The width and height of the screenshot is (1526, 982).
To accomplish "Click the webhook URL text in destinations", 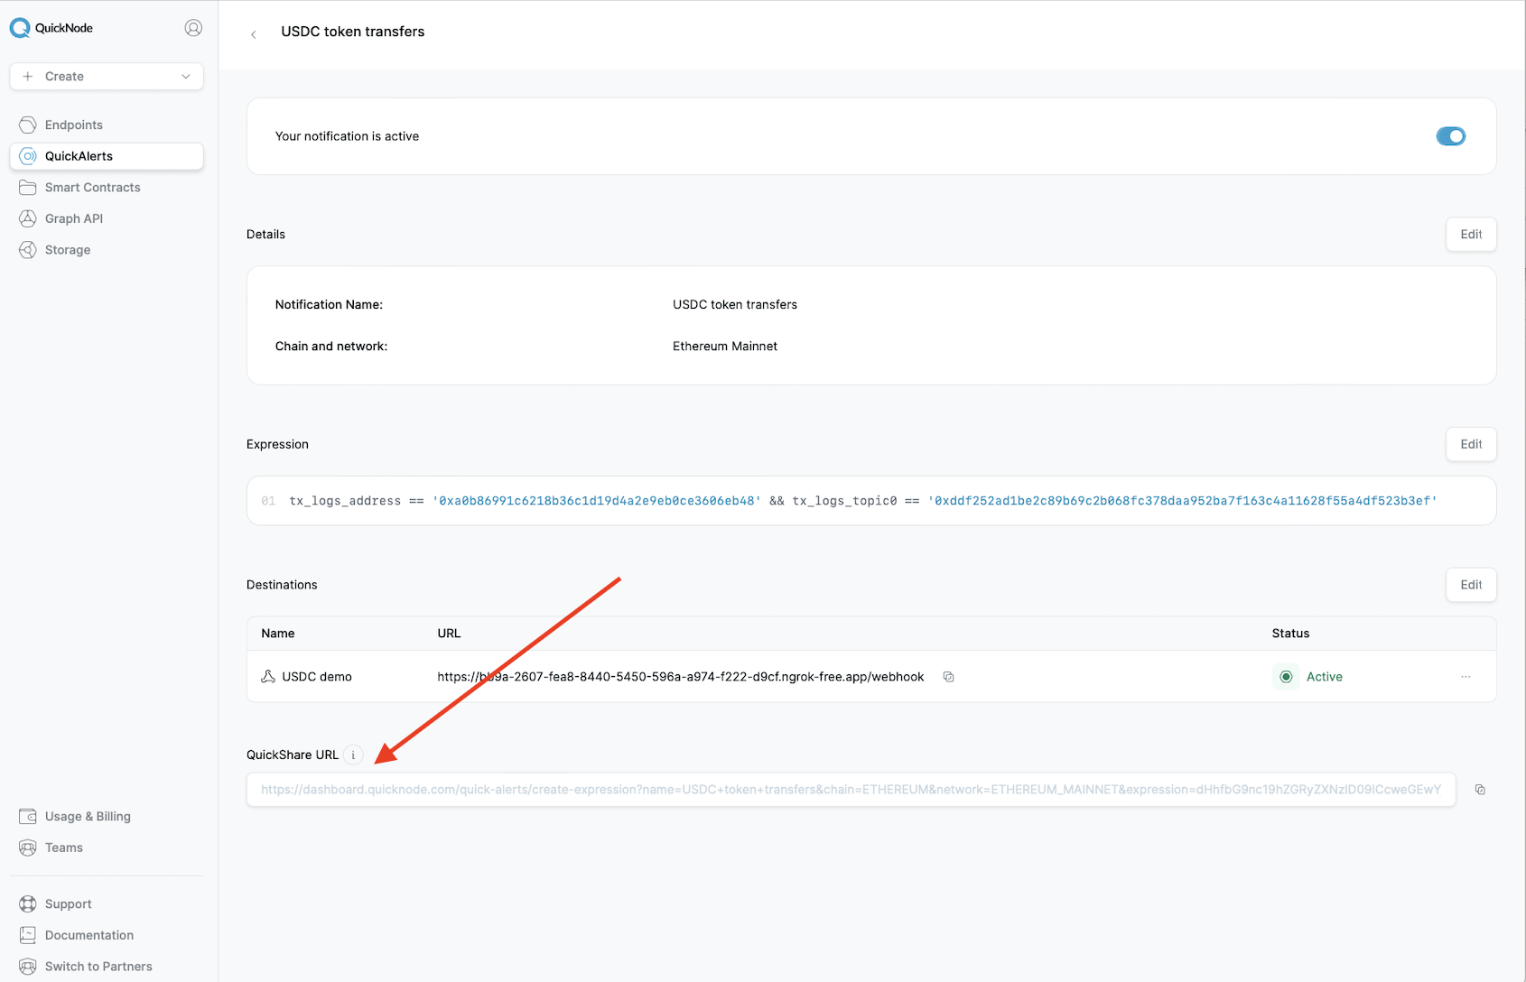I will [x=681, y=677].
